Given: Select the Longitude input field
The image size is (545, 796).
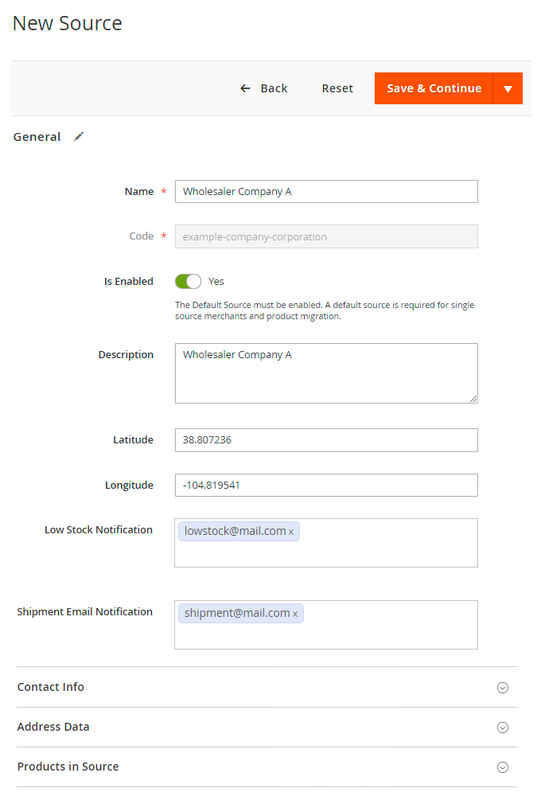Looking at the screenshot, I should (326, 485).
